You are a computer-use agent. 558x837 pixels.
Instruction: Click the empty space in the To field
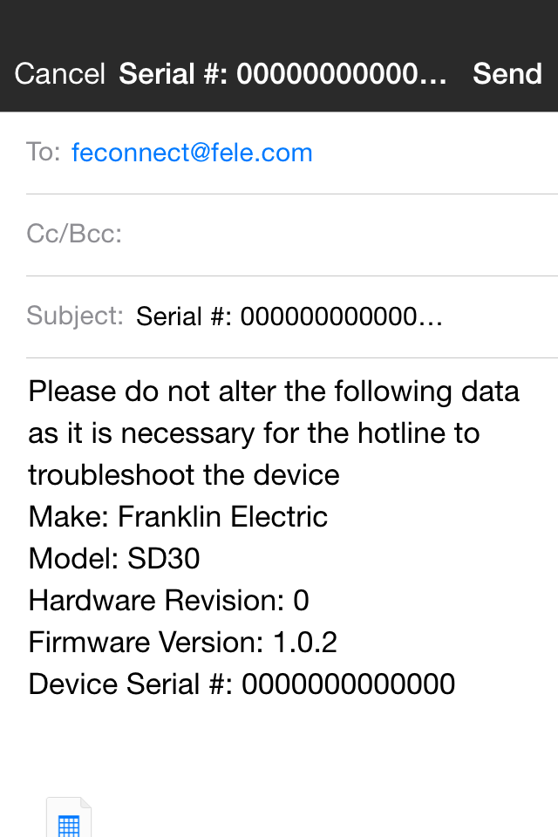[x=436, y=153]
